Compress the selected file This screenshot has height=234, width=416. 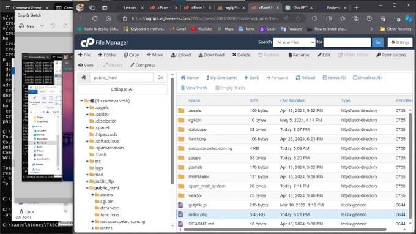click(143, 65)
